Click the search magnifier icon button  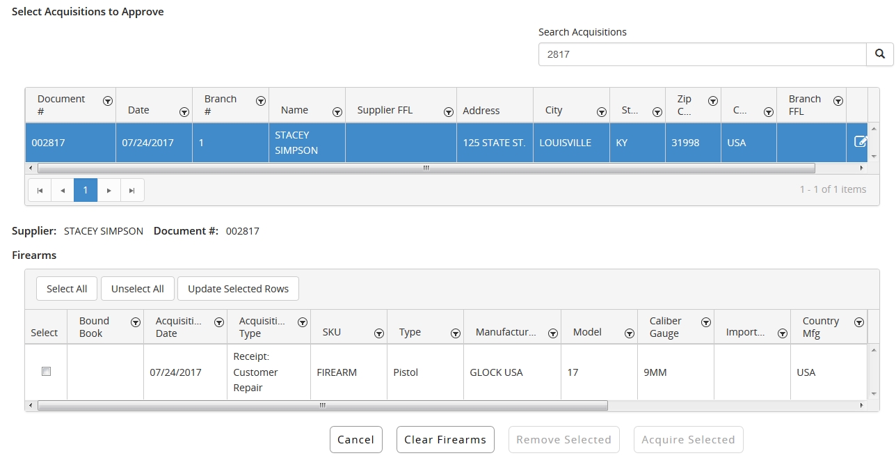[x=879, y=54]
